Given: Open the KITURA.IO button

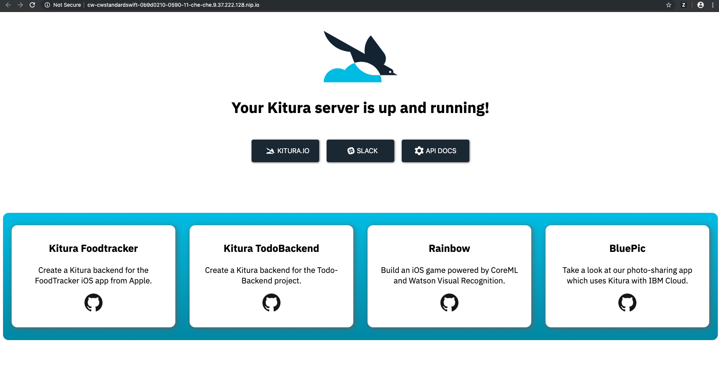Looking at the screenshot, I should pyautogui.click(x=285, y=151).
